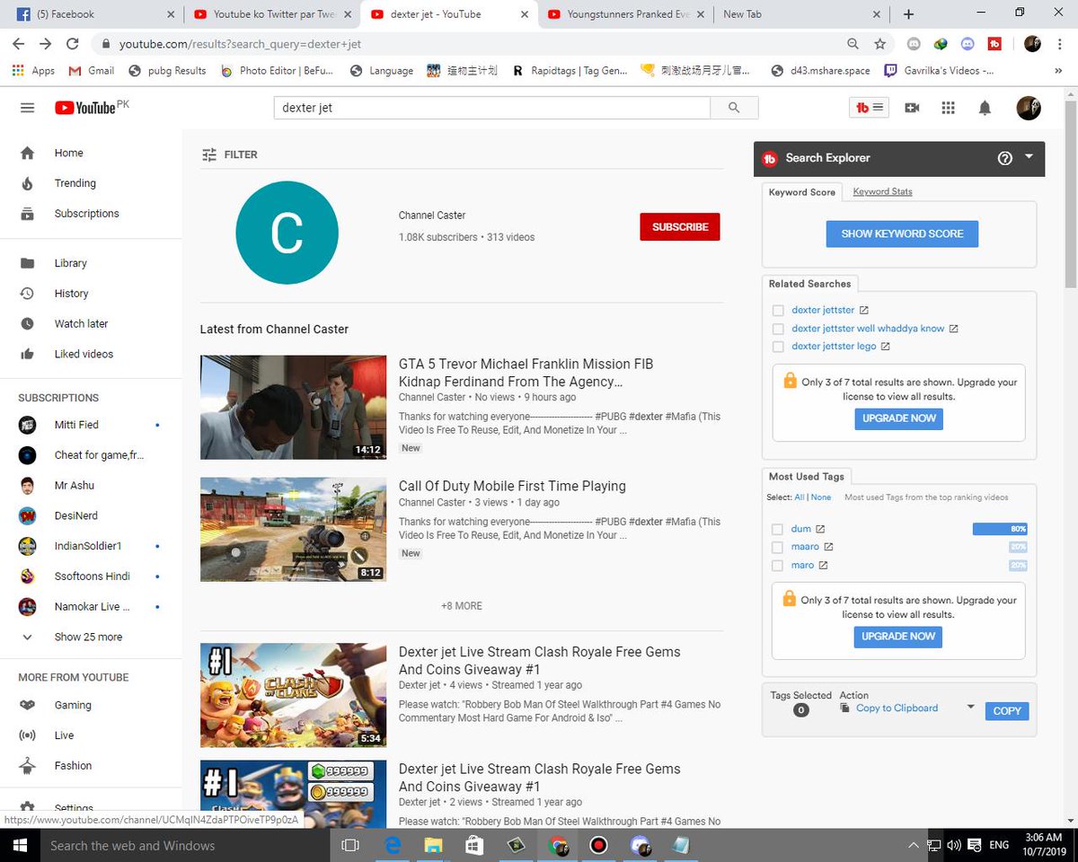Open File Explorer from the taskbar
This screenshot has height=862, width=1078.
pos(433,846)
